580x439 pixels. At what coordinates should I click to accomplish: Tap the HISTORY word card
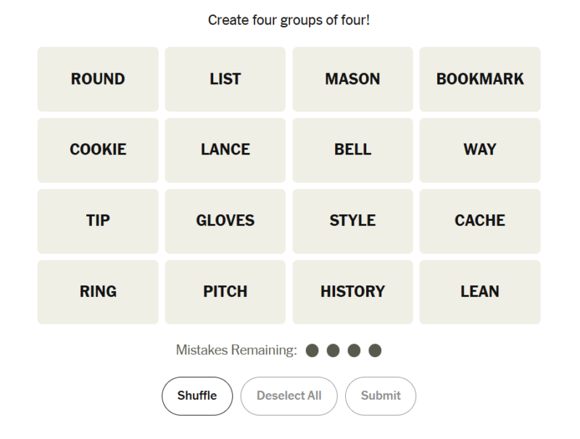(352, 292)
